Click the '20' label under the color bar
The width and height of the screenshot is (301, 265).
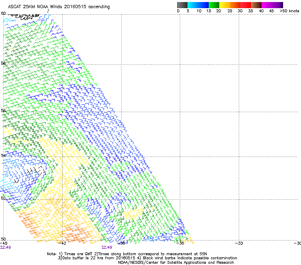pos(218,11)
